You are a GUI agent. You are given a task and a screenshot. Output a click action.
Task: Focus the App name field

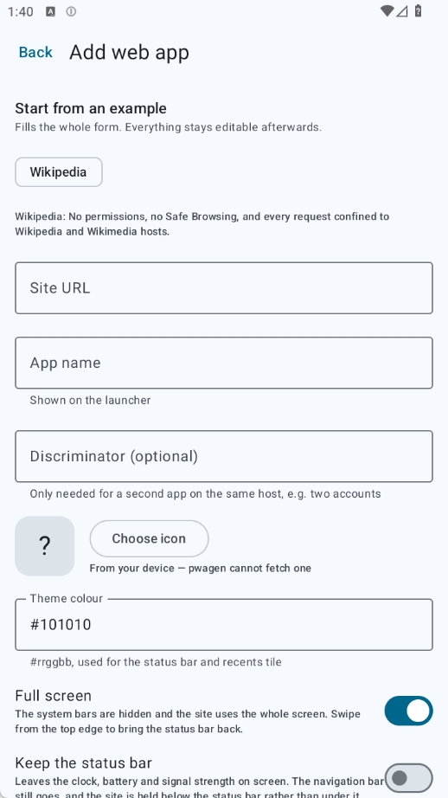(224, 363)
